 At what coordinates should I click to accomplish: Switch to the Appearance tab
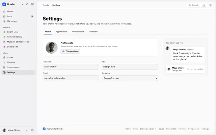61,31
